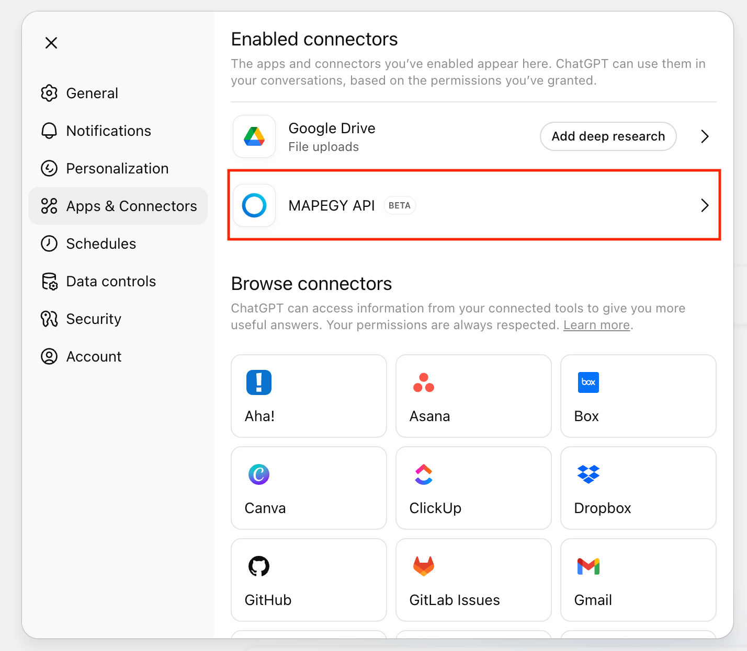This screenshot has width=747, height=651.
Task: Click the MAPEGY API circle logo
Action: (x=254, y=205)
